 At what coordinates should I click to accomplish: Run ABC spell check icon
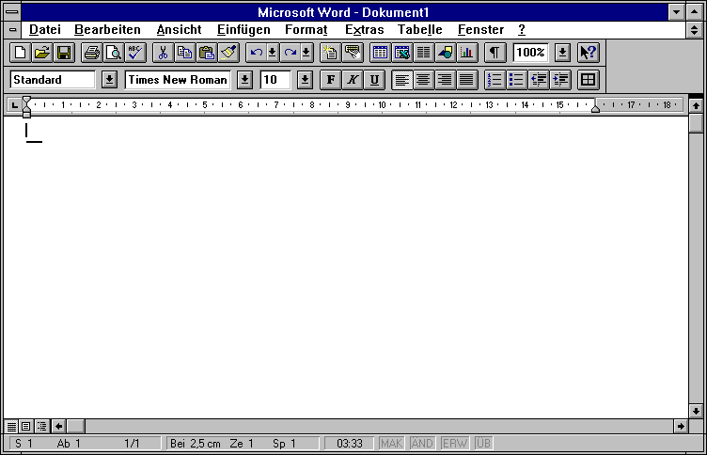[x=135, y=53]
